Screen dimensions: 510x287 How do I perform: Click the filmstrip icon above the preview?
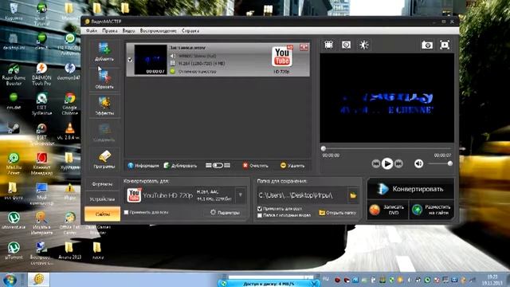[328, 45]
